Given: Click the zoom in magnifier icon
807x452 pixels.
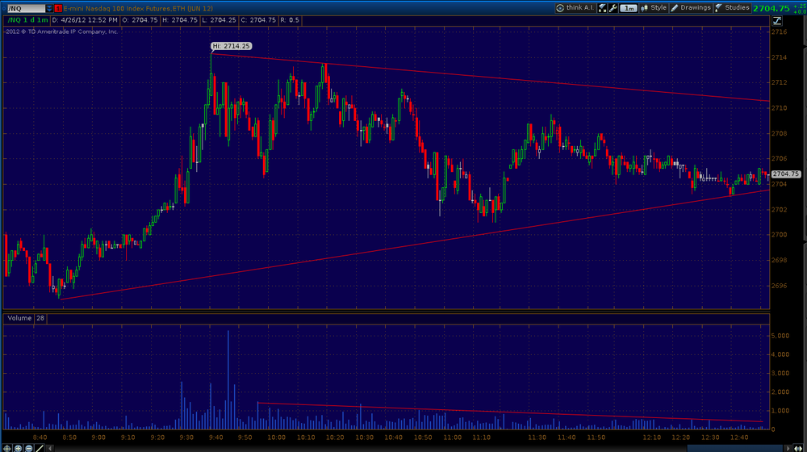Looking at the screenshot, I should [18, 448].
